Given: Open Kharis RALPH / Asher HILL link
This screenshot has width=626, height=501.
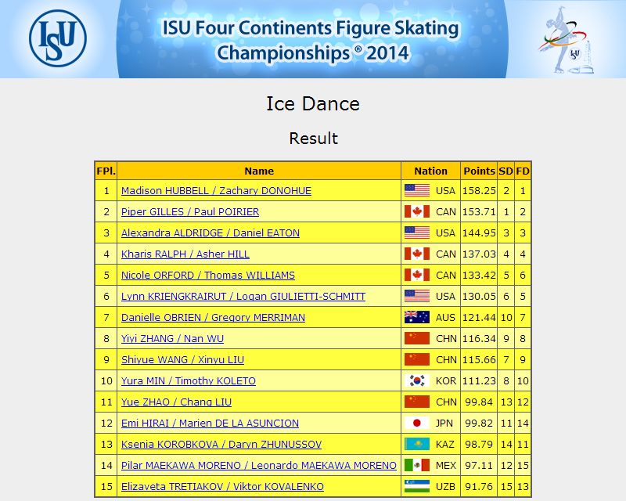Looking at the screenshot, I should tap(185, 254).
